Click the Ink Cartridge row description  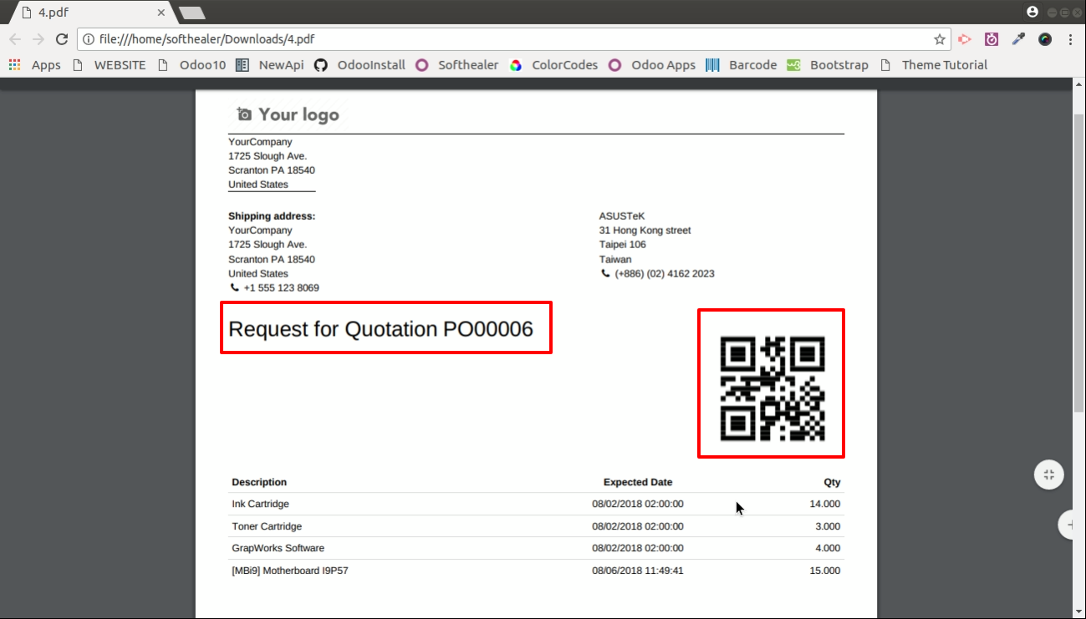(x=261, y=505)
